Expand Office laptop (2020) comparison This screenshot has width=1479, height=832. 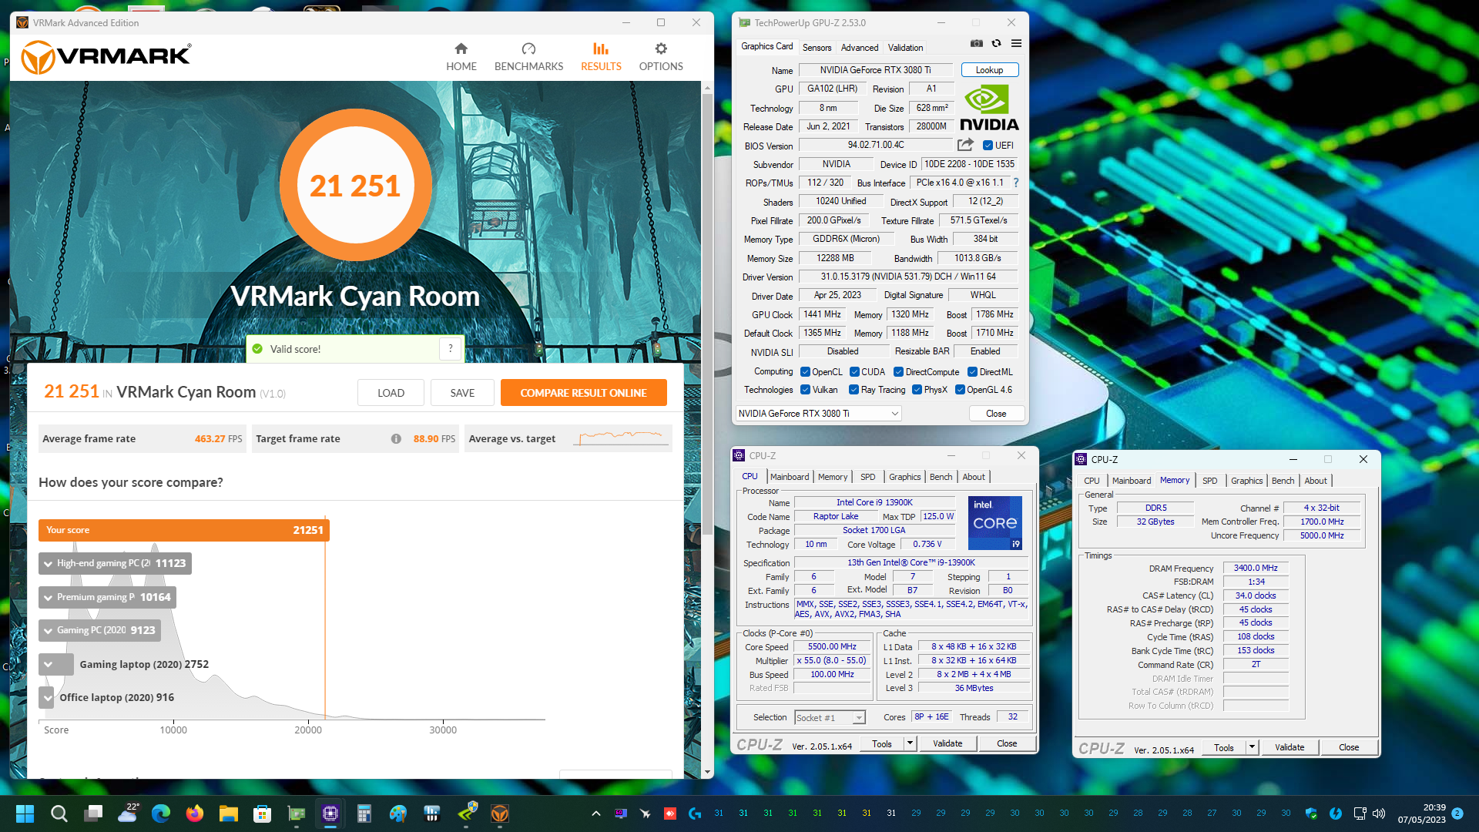pos(49,697)
